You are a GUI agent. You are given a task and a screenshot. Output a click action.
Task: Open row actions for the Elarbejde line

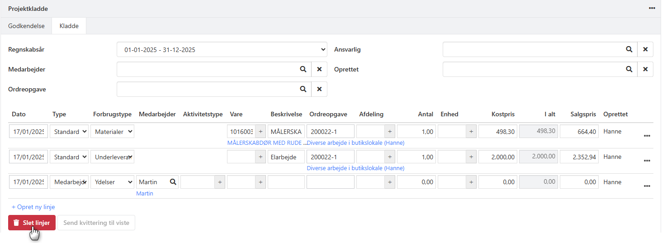point(647,161)
